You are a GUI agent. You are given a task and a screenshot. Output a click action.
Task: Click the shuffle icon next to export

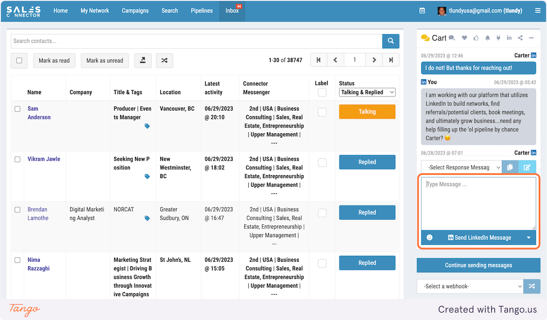click(x=165, y=61)
